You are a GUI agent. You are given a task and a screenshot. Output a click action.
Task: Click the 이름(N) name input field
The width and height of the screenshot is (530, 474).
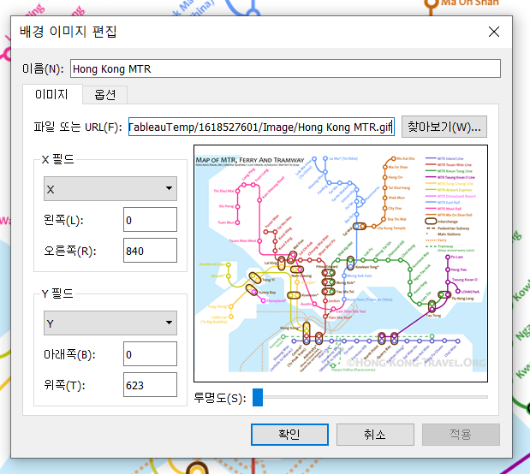[x=285, y=68]
